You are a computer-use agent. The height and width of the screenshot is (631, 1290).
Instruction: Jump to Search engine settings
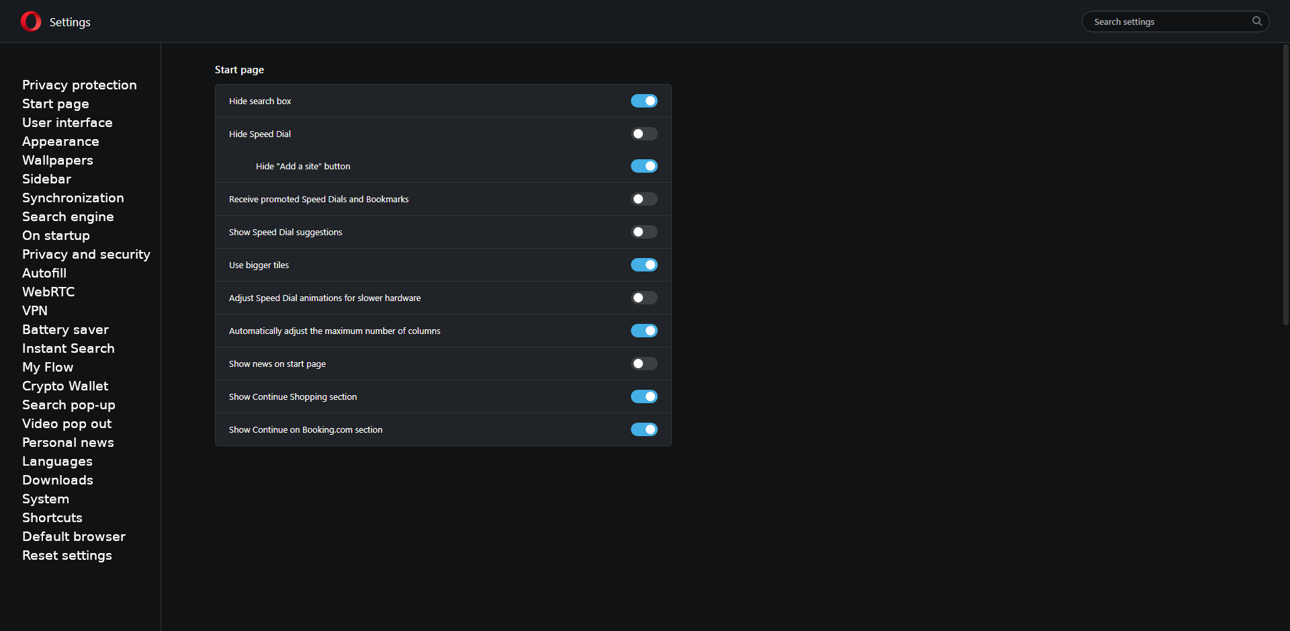point(68,216)
